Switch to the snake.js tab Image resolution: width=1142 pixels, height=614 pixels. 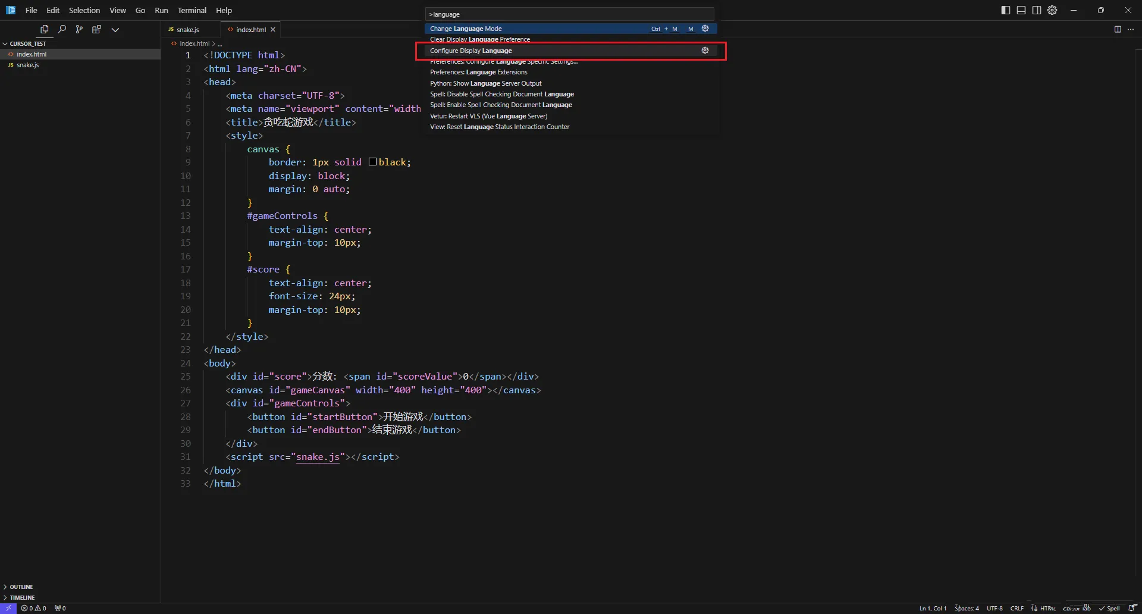coord(187,30)
